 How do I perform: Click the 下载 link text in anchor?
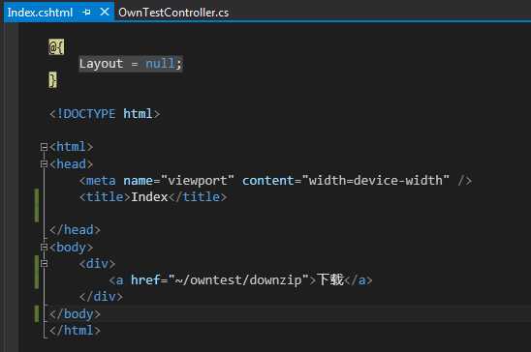pyautogui.click(x=330, y=279)
